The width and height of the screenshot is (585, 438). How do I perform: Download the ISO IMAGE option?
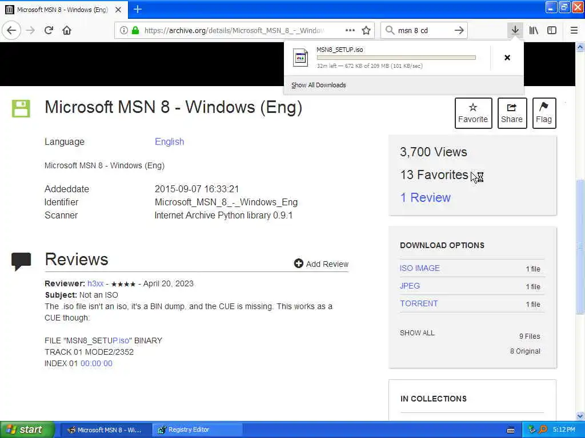(420, 268)
